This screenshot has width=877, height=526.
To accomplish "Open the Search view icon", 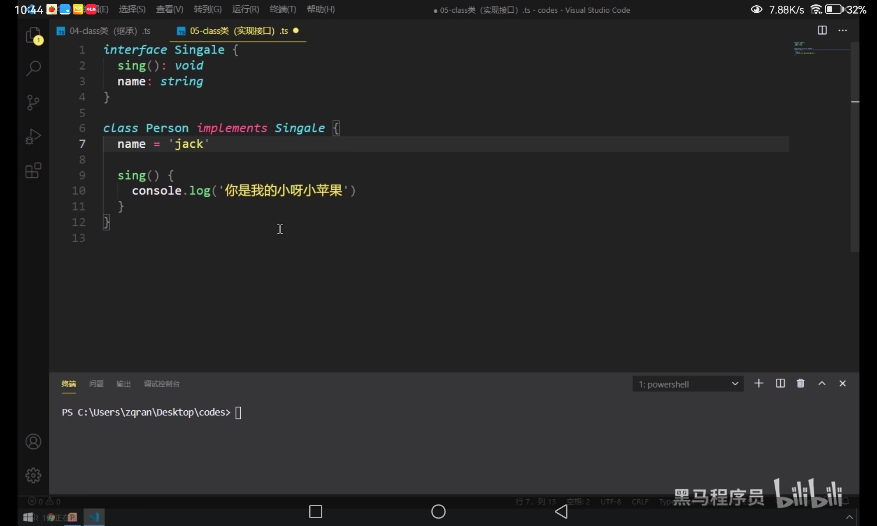I will (33, 68).
